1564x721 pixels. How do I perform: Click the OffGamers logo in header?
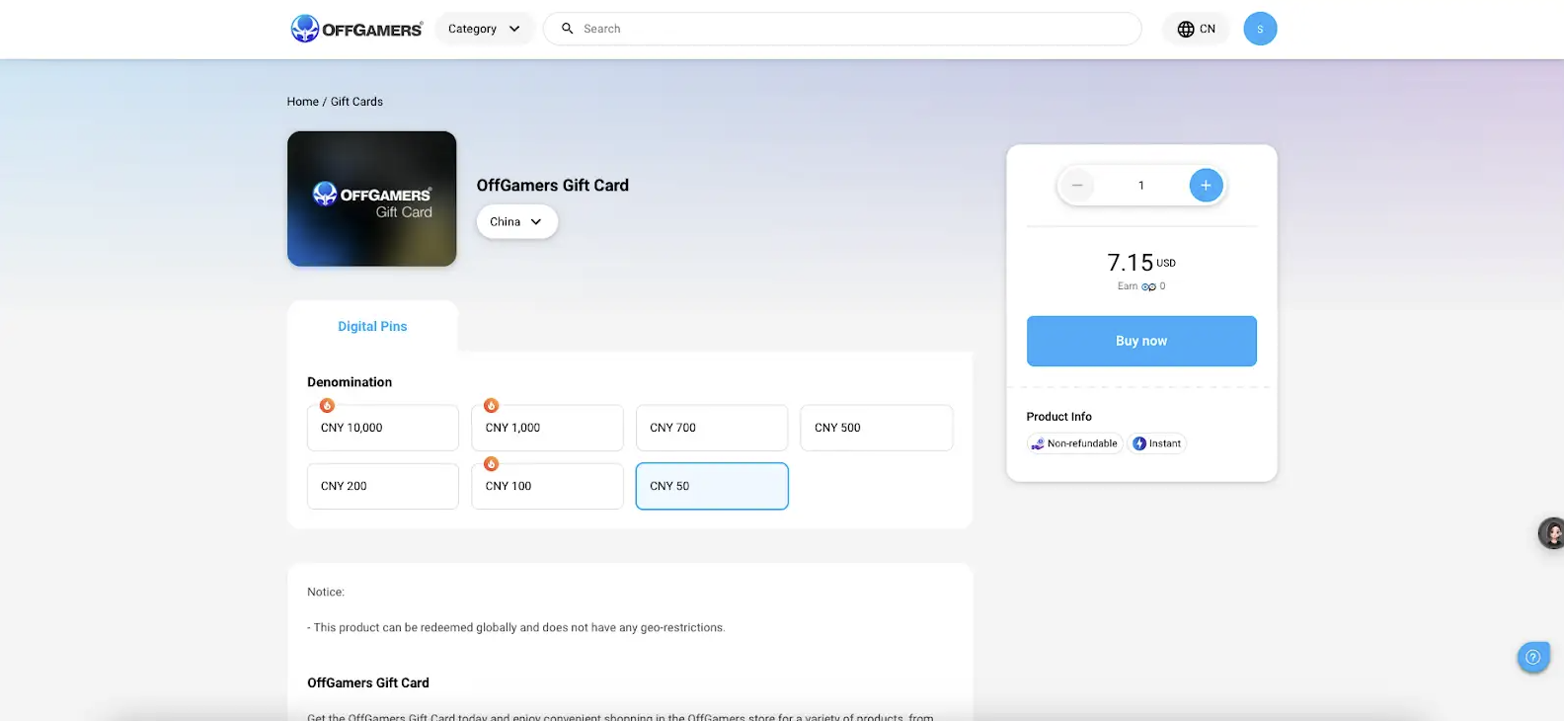[x=356, y=29]
